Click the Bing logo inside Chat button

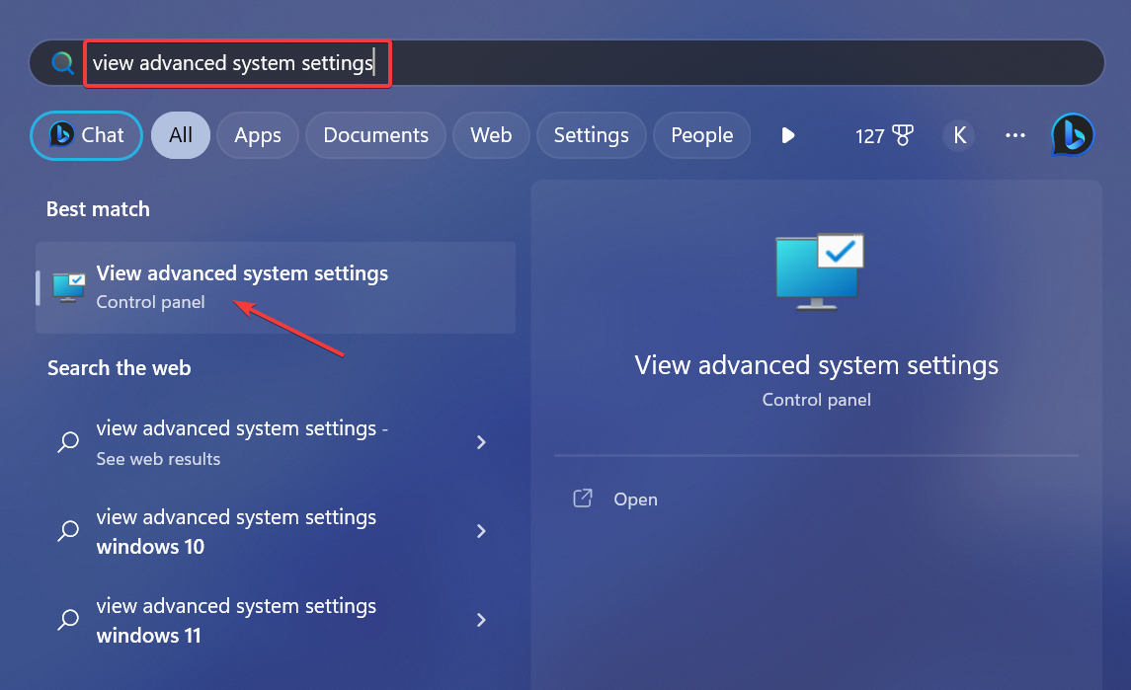pos(61,134)
